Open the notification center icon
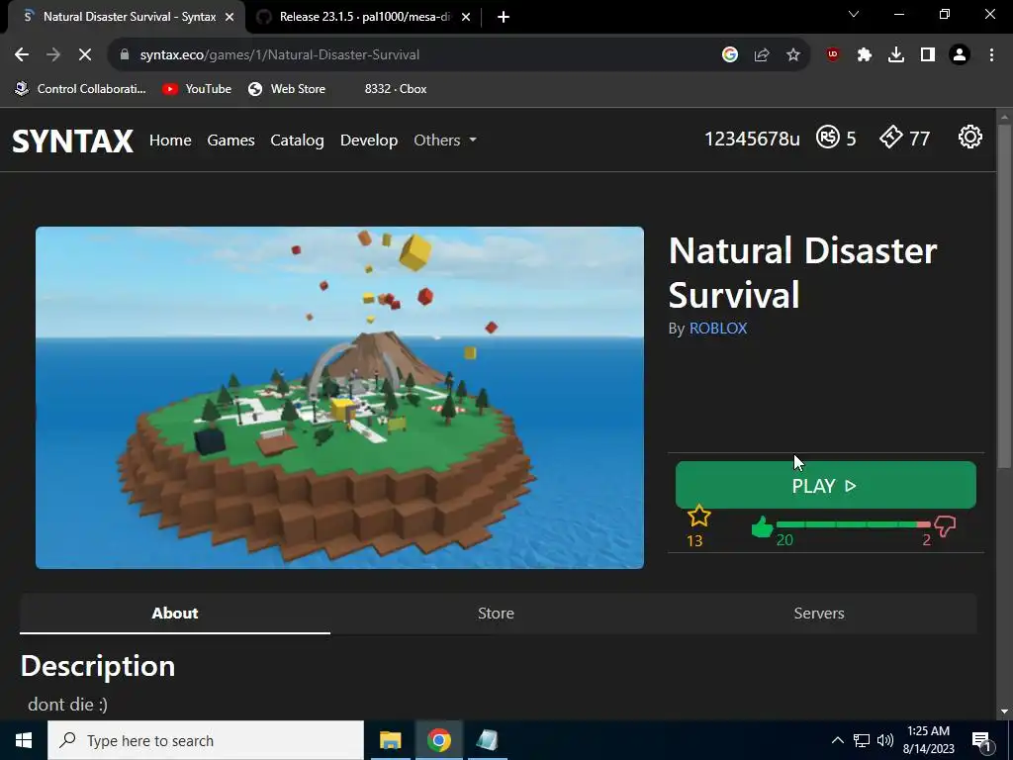This screenshot has width=1013, height=760. tap(981, 741)
